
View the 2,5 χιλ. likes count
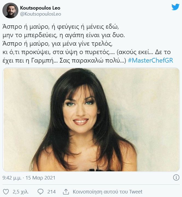coord(21,192)
